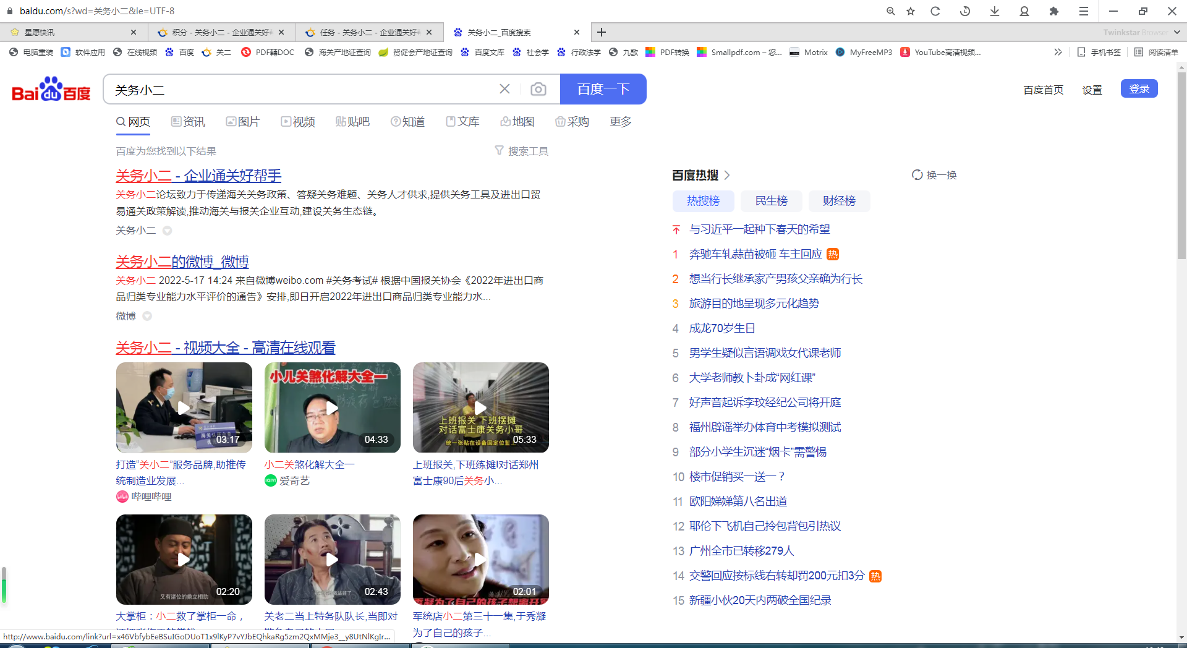The image size is (1187, 648).
Task: Open hot search 成龙70岁生日
Action: [722, 328]
